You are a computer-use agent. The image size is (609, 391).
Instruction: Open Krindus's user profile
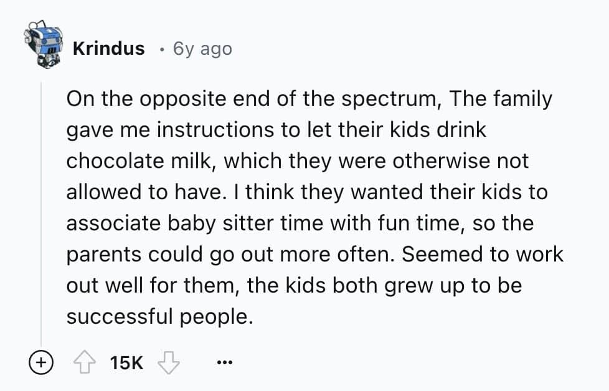[108, 49]
